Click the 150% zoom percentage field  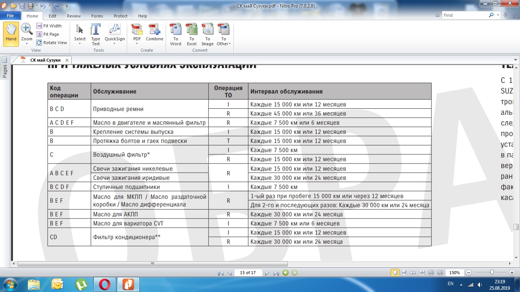pos(455,273)
